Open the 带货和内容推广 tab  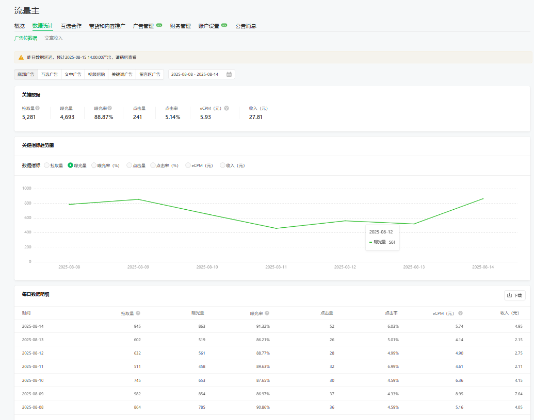pyautogui.click(x=107, y=26)
